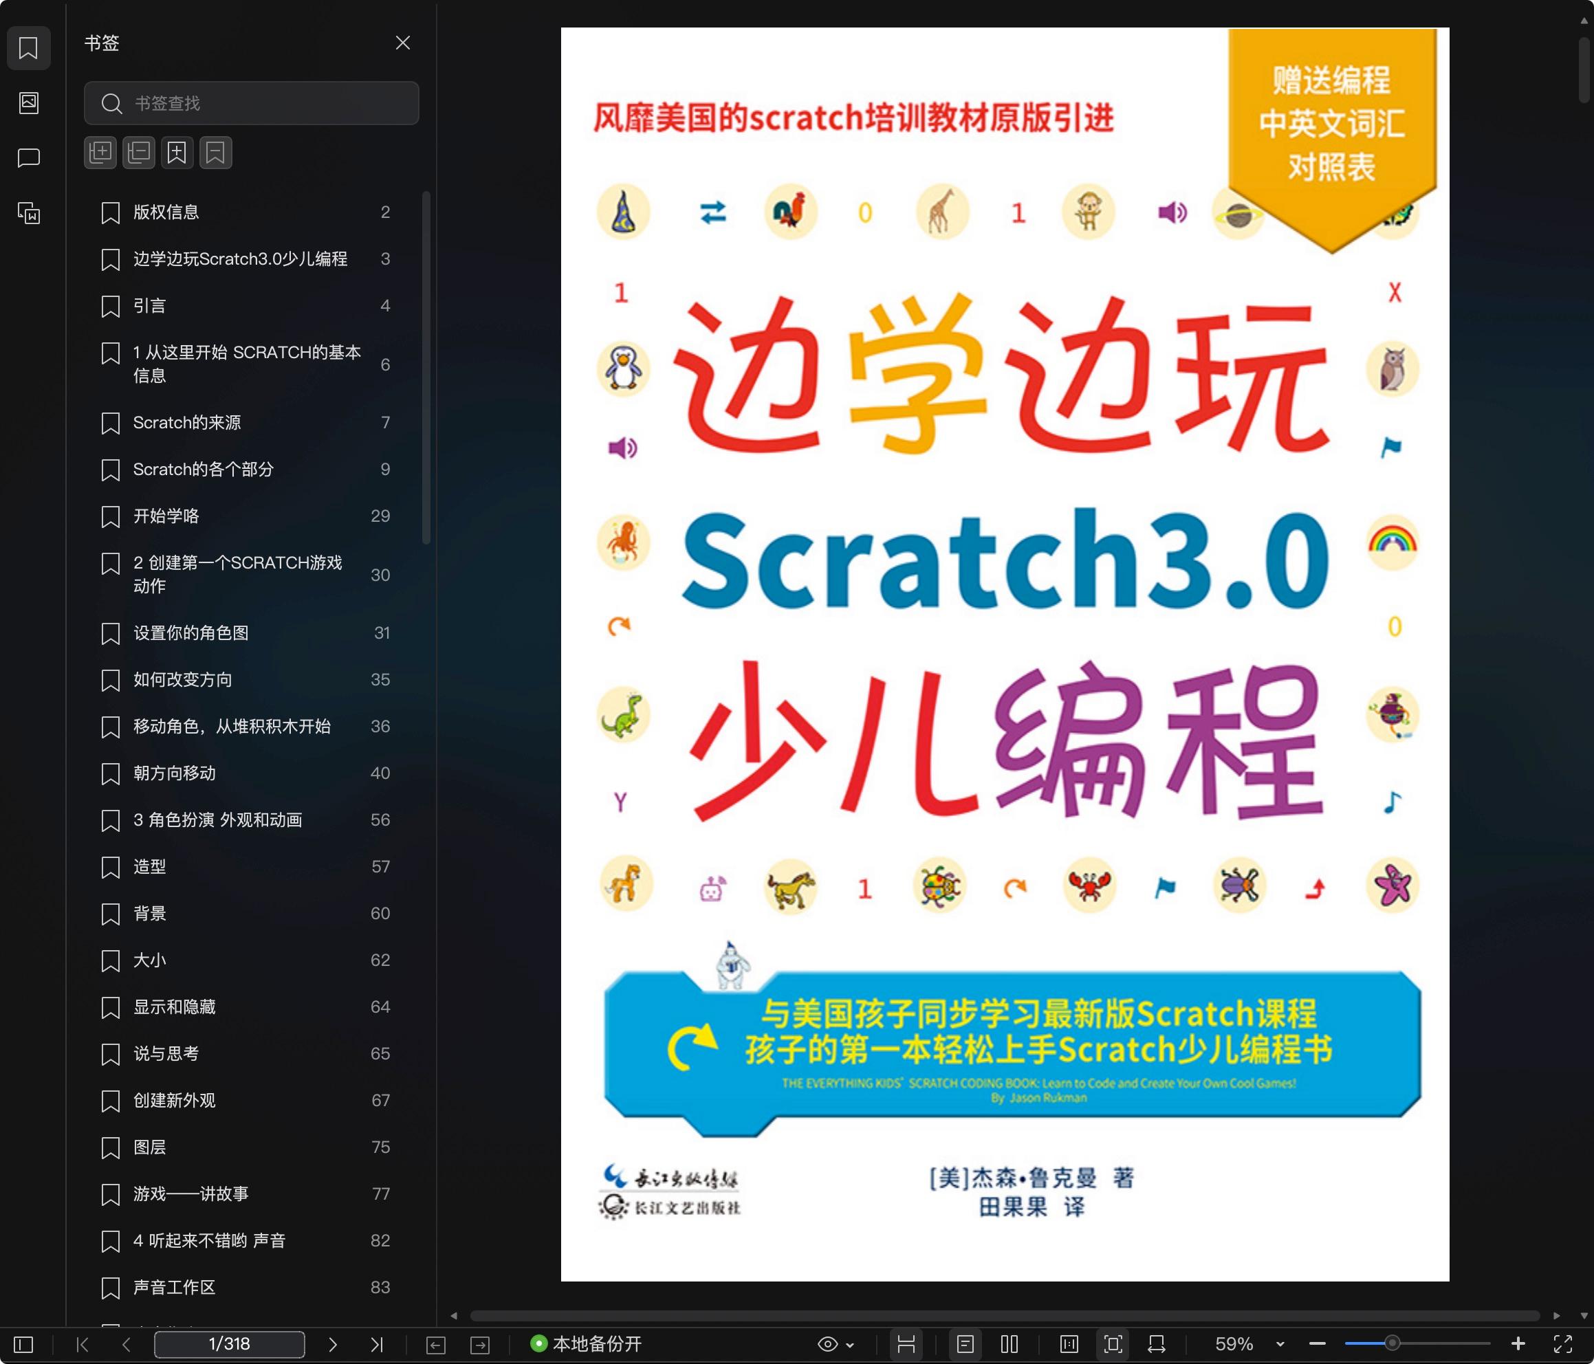Click the document horizontal scrollbar
This screenshot has height=1364, width=1594.
(x=1004, y=1316)
